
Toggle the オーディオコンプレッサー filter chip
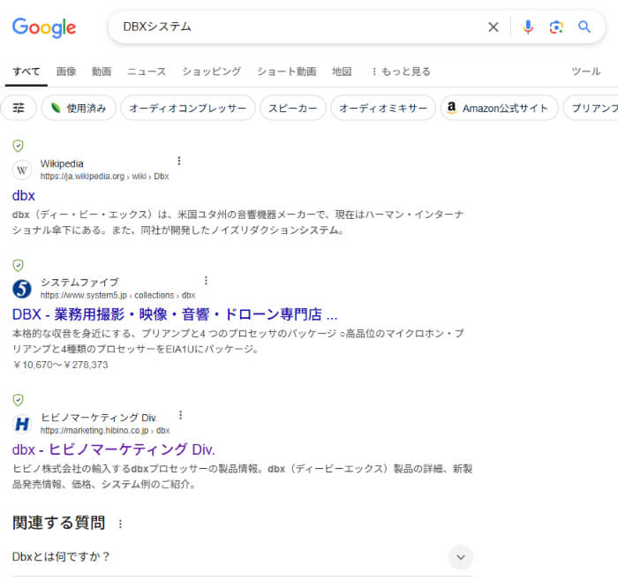pos(188,108)
